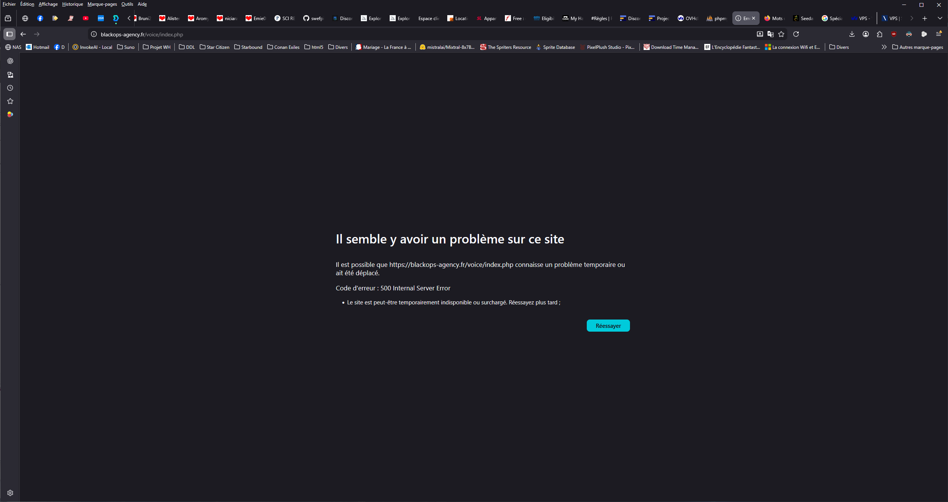Viewport: 948px width, 502px height.
Task: Toggle the sidebar visibility button
Action: click(x=9, y=34)
